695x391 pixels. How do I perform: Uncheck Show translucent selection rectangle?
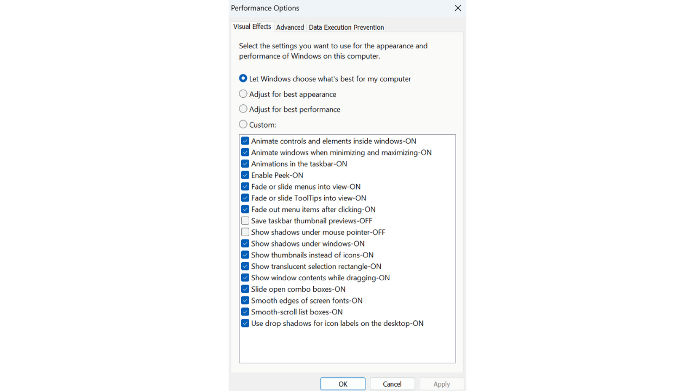tap(245, 266)
